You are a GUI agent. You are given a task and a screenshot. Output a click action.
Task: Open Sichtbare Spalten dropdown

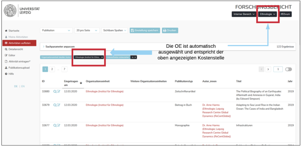(x=115, y=30)
